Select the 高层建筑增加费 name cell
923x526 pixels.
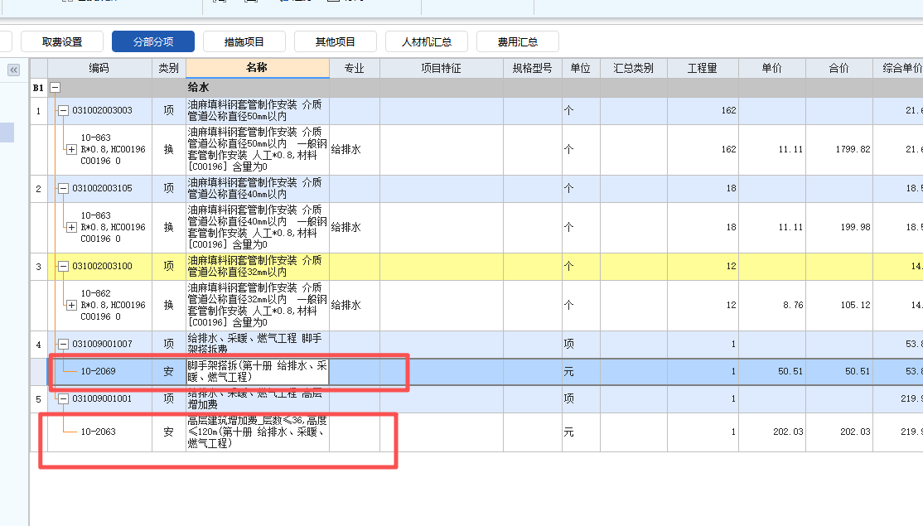click(257, 432)
